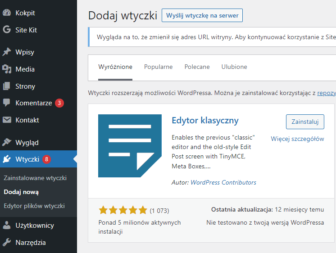This screenshot has width=336, height=253.
Task: Click the five-star plugin rating
Action: point(123,210)
